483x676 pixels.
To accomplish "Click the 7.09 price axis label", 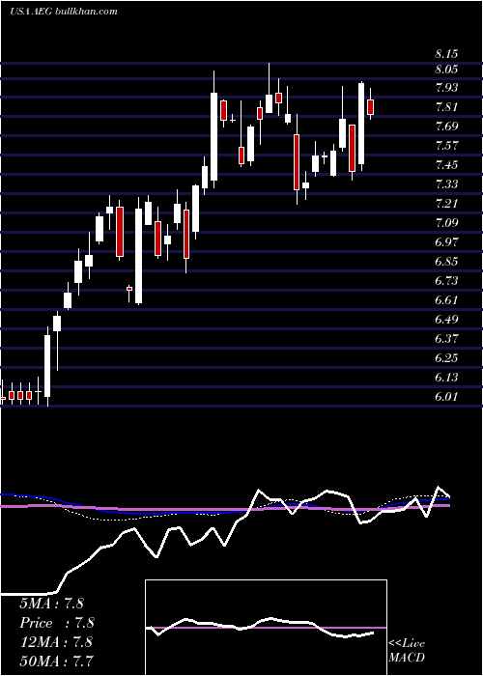I will click(x=446, y=223).
